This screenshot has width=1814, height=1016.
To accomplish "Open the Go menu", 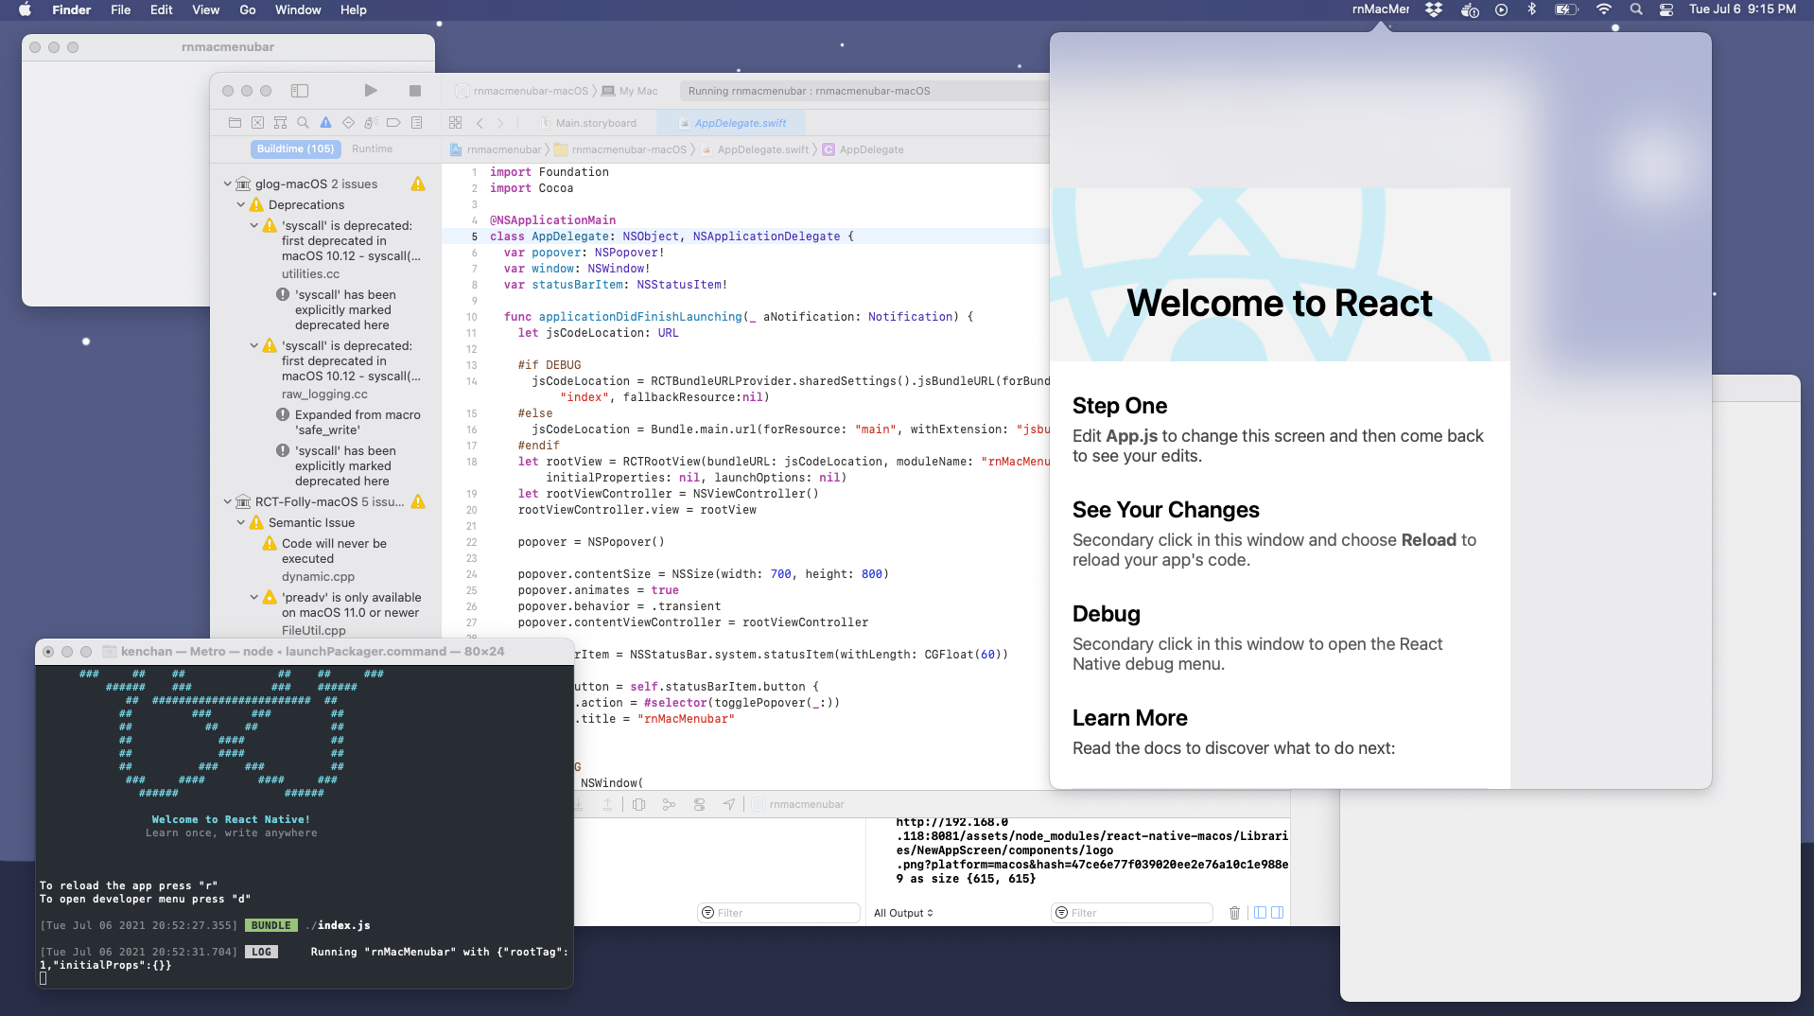I will (248, 9).
